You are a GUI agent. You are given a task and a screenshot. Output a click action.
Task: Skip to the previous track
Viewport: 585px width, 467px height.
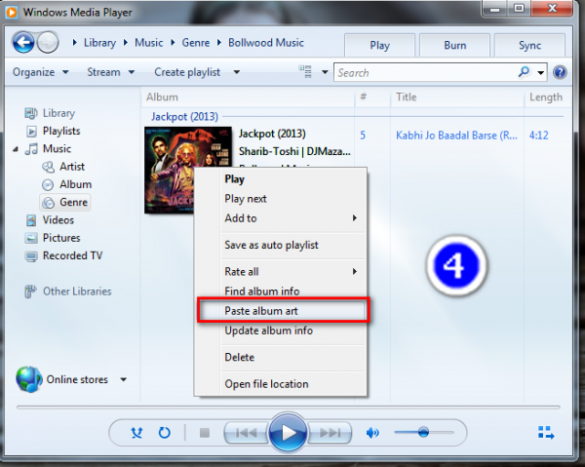click(x=247, y=433)
